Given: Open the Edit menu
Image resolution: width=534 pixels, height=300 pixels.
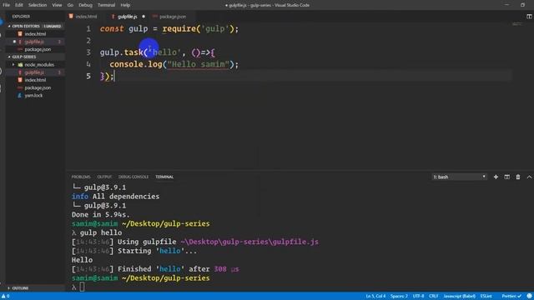Looking at the screenshot, I should point(18,5).
